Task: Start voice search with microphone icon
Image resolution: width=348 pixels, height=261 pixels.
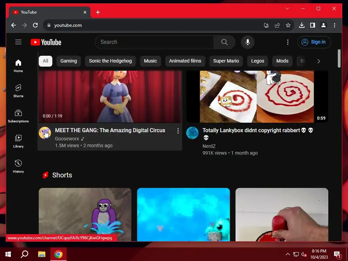Action: (x=248, y=42)
